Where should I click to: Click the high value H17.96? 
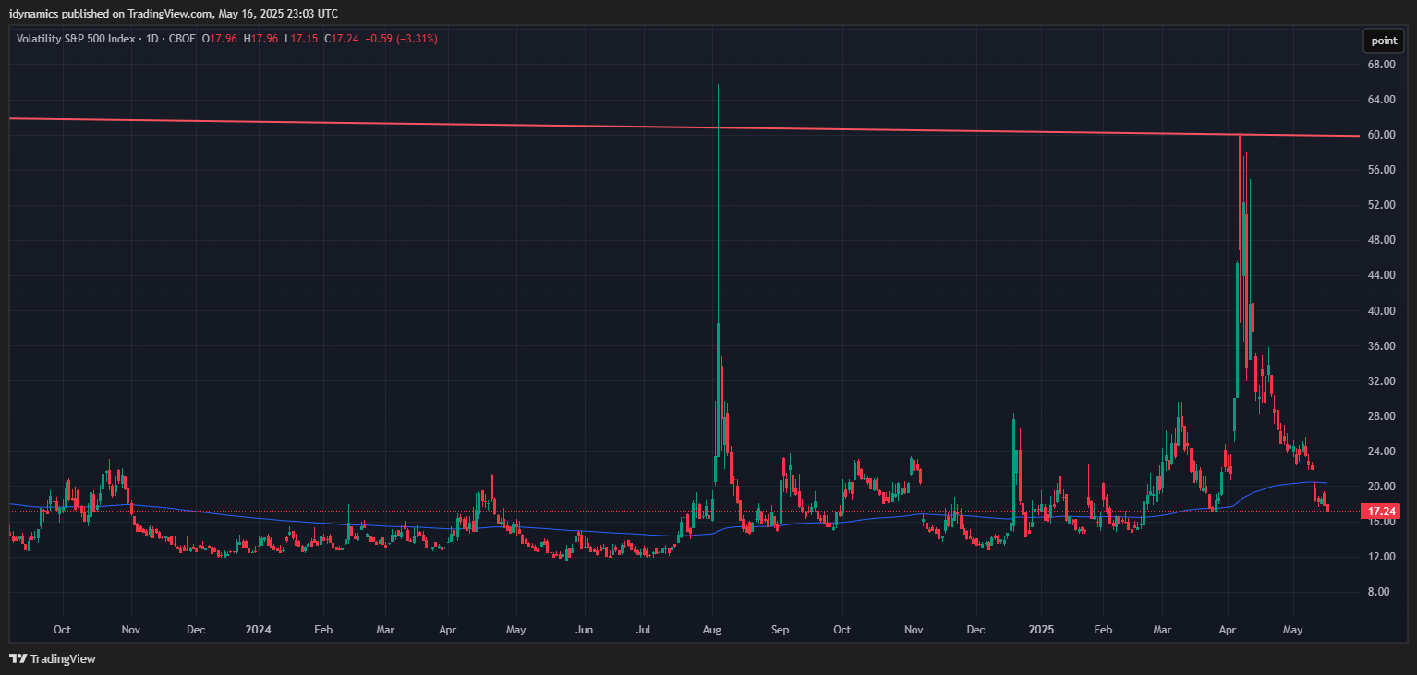click(260, 39)
